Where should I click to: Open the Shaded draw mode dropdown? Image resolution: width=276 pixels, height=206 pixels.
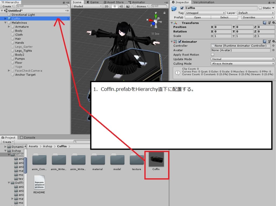pyautogui.click(x=88, y=6)
